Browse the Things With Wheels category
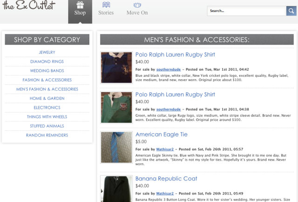 pos(47,117)
